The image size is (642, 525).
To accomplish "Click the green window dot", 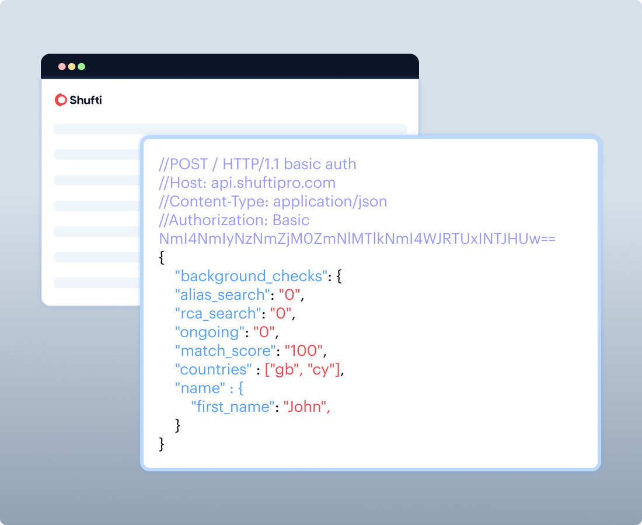I will point(82,66).
